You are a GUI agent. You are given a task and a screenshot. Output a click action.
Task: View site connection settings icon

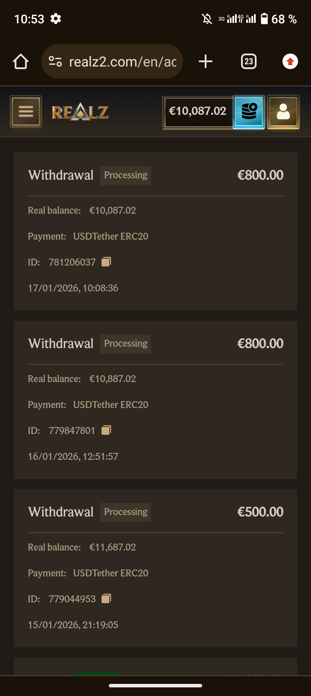(55, 62)
